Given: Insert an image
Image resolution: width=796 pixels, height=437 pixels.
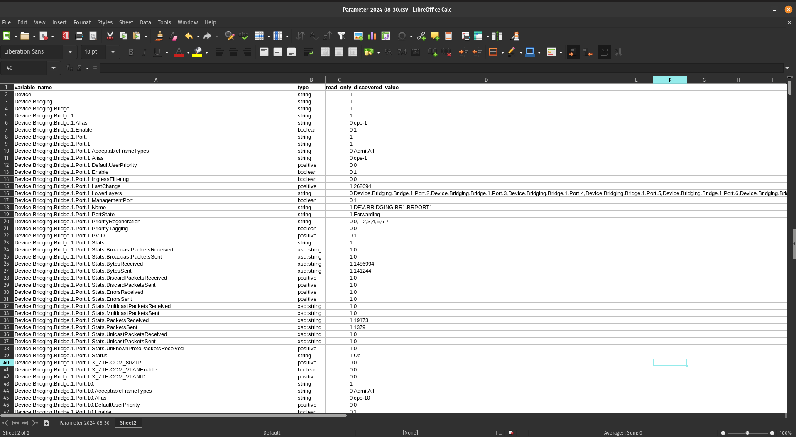Looking at the screenshot, I should [x=358, y=36].
